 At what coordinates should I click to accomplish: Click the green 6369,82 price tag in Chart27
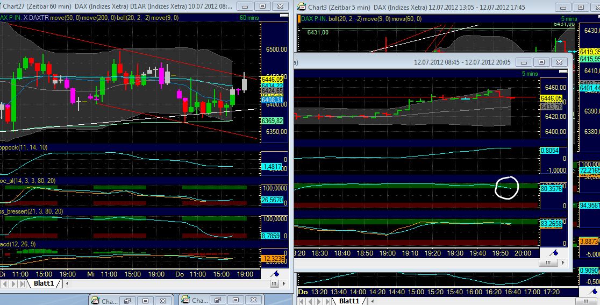(x=272, y=121)
